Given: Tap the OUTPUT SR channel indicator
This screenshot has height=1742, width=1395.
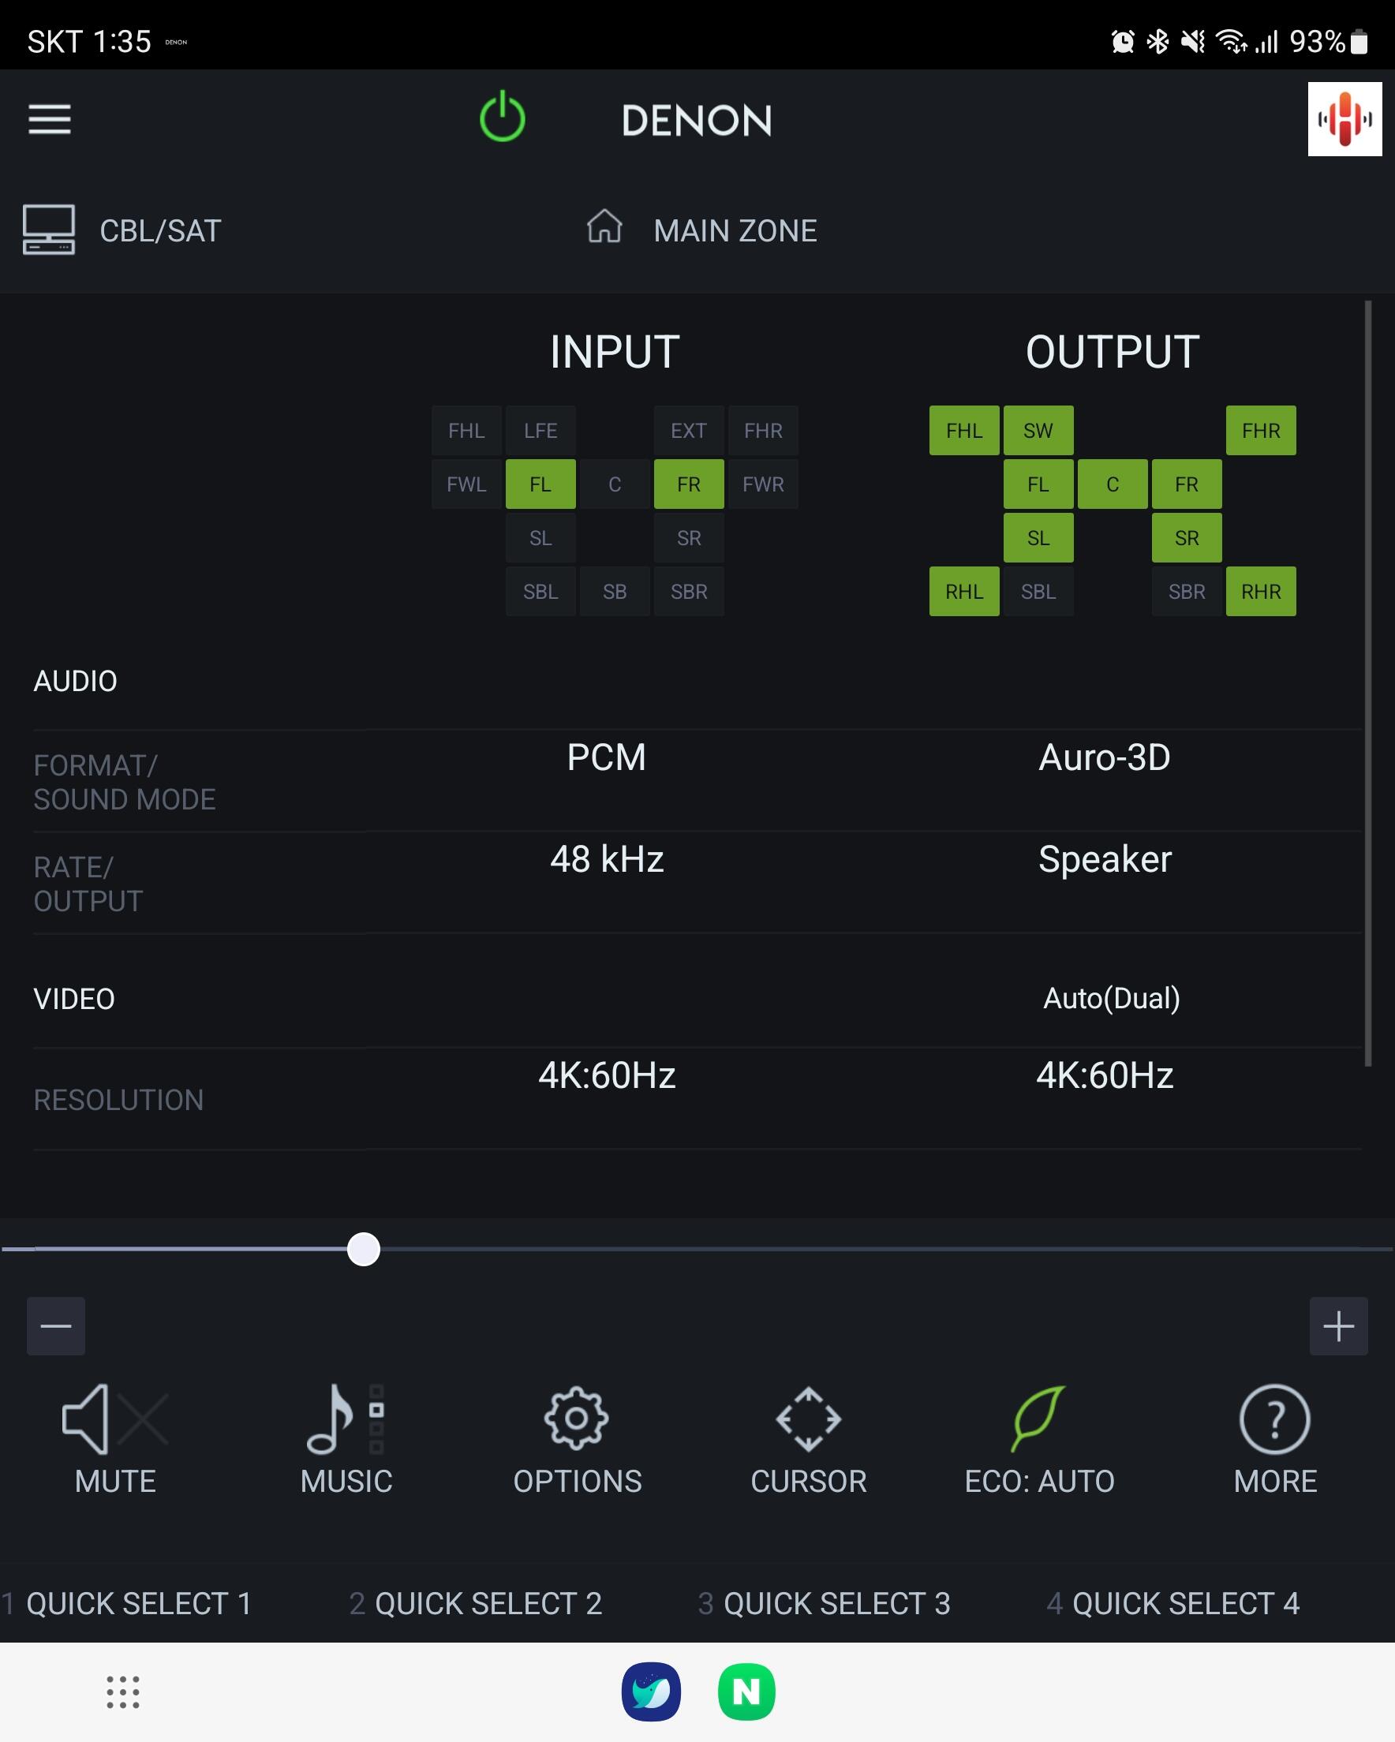Looking at the screenshot, I should click(1187, 538).
